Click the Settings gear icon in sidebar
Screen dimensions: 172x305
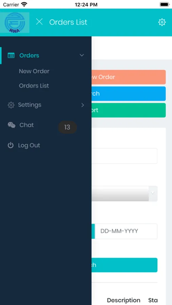11,105
